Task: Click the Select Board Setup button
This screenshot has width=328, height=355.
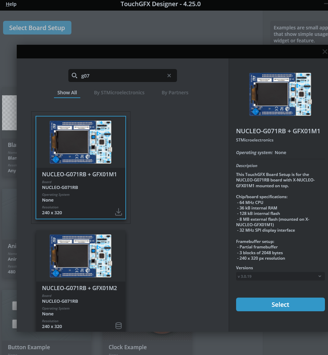Action: 37,28
